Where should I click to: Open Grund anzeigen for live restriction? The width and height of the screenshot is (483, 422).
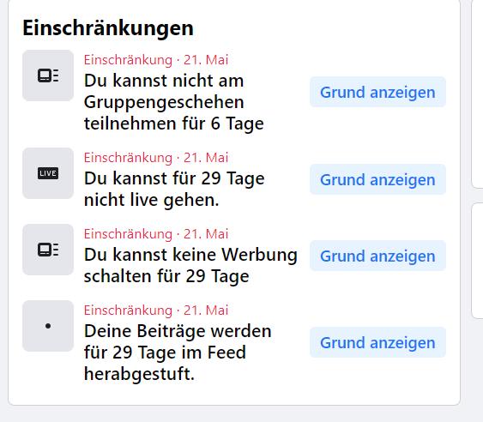[x=377, y=179]
